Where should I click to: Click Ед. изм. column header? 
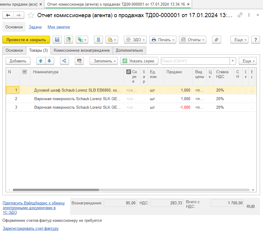156,77
